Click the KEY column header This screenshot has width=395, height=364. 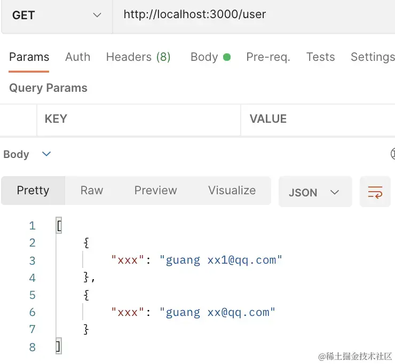(x=56, y=119)
